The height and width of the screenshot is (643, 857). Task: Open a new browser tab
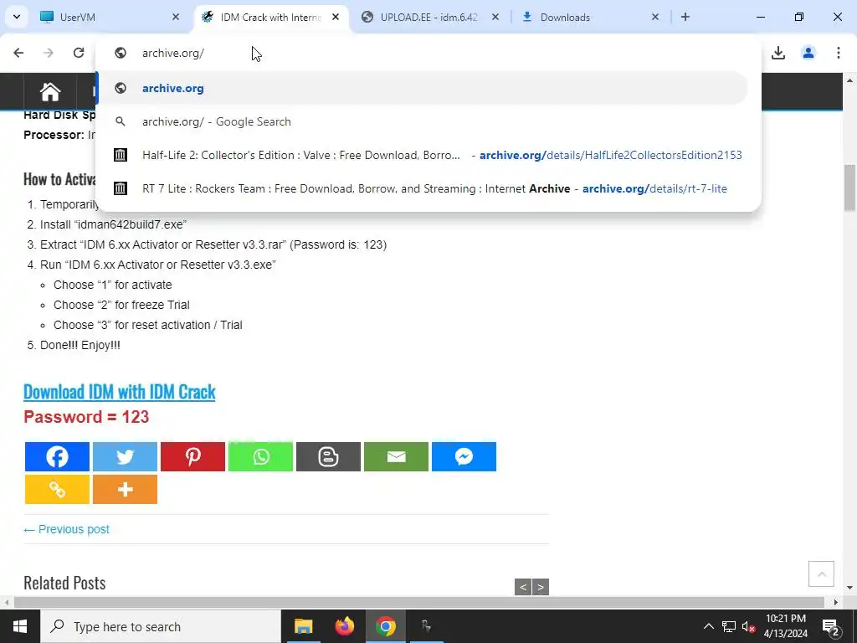(x=685, y=17)
